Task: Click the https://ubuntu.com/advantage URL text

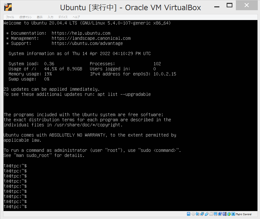Action: click(x=87, y=43)
